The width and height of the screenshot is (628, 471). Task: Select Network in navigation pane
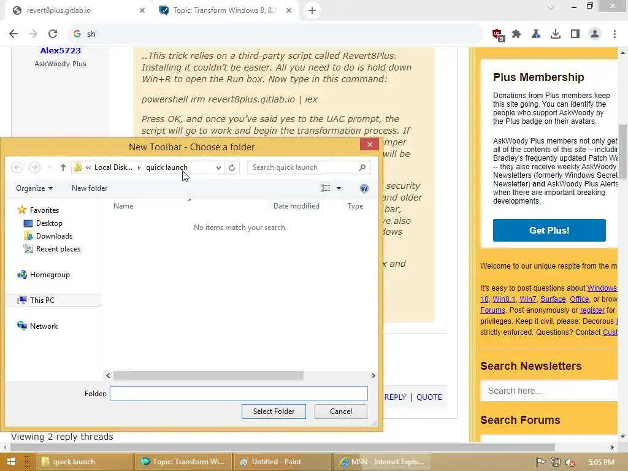pos(37,326)
